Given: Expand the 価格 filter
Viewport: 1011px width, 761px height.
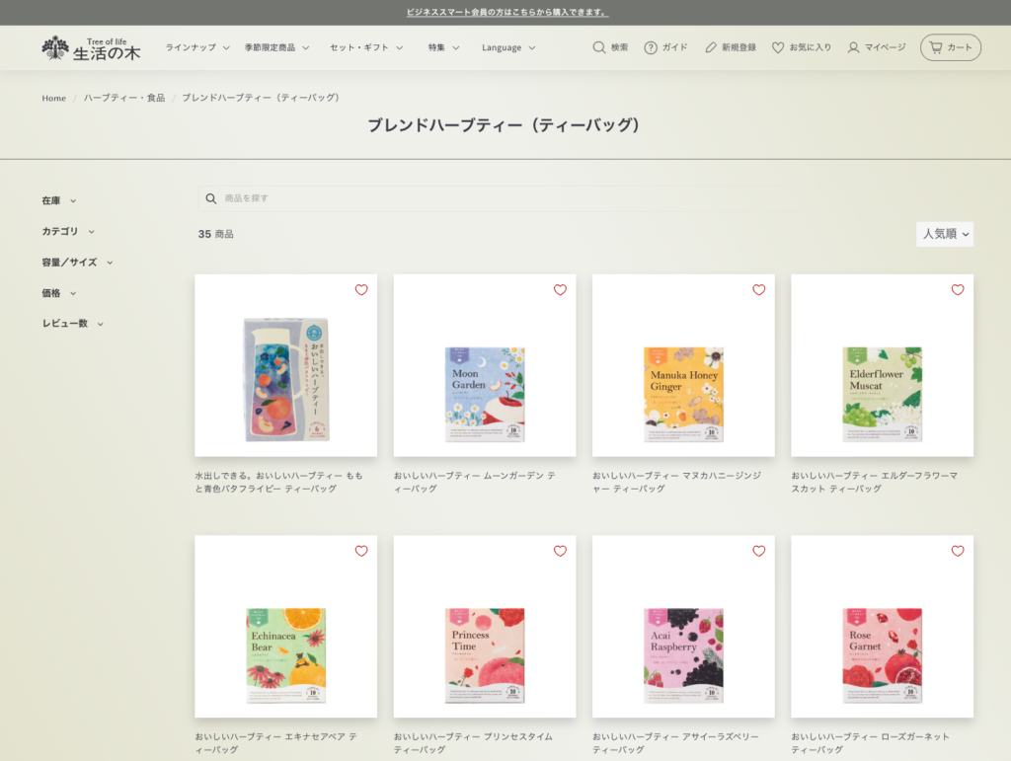Looking at the screenshot, I should [58, 293].
